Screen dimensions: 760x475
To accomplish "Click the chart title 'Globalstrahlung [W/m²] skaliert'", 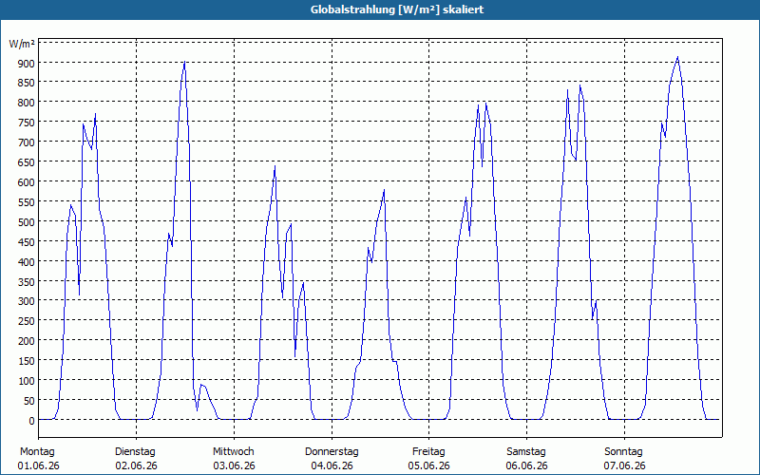I will coord(397,9).
